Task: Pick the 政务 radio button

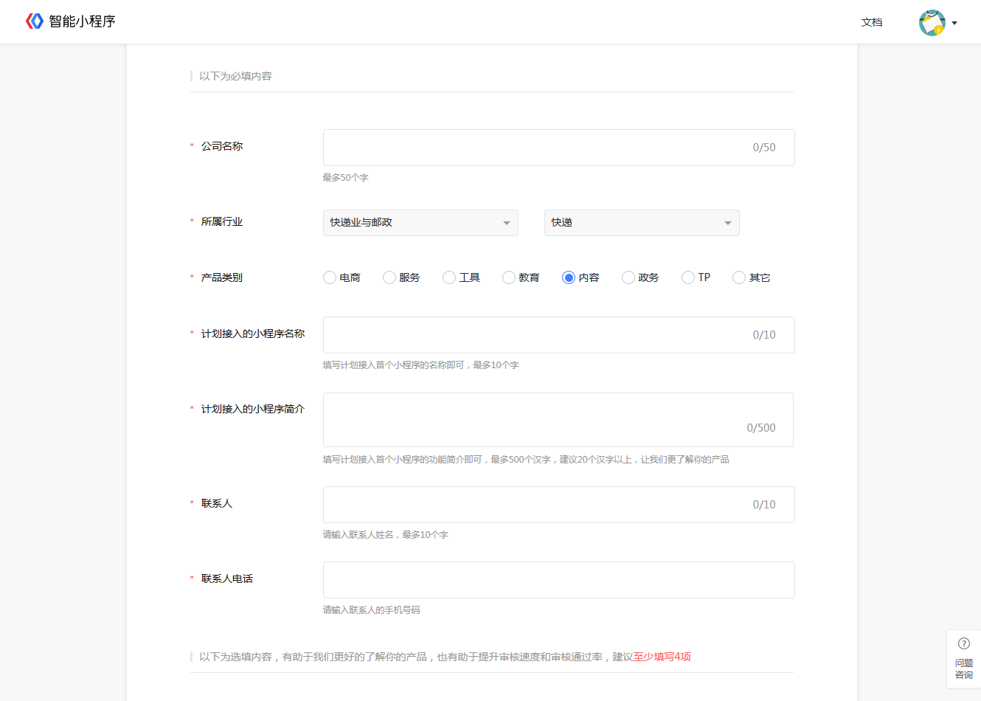Action: (628, 277)
